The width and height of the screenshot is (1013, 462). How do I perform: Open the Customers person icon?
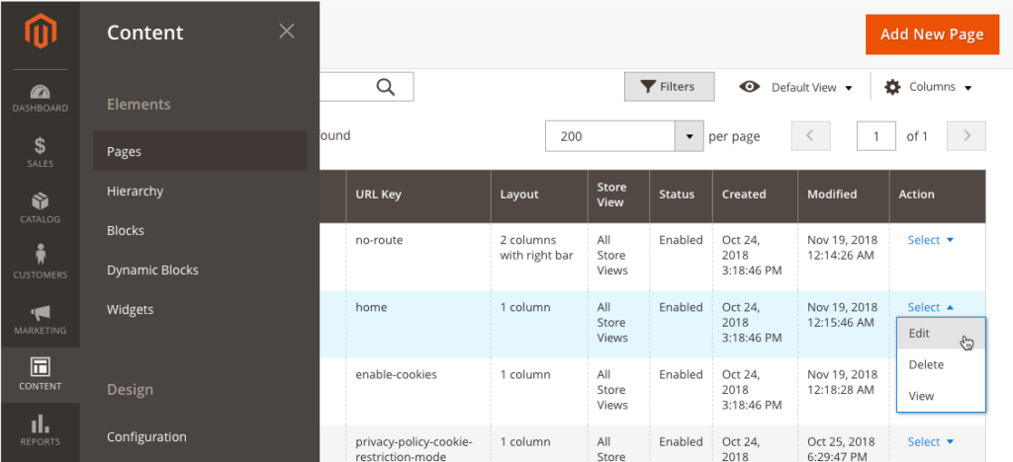click(40, 255)
